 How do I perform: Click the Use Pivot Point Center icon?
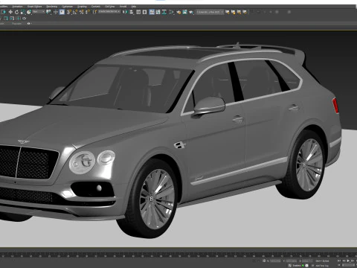coord(48,12)
